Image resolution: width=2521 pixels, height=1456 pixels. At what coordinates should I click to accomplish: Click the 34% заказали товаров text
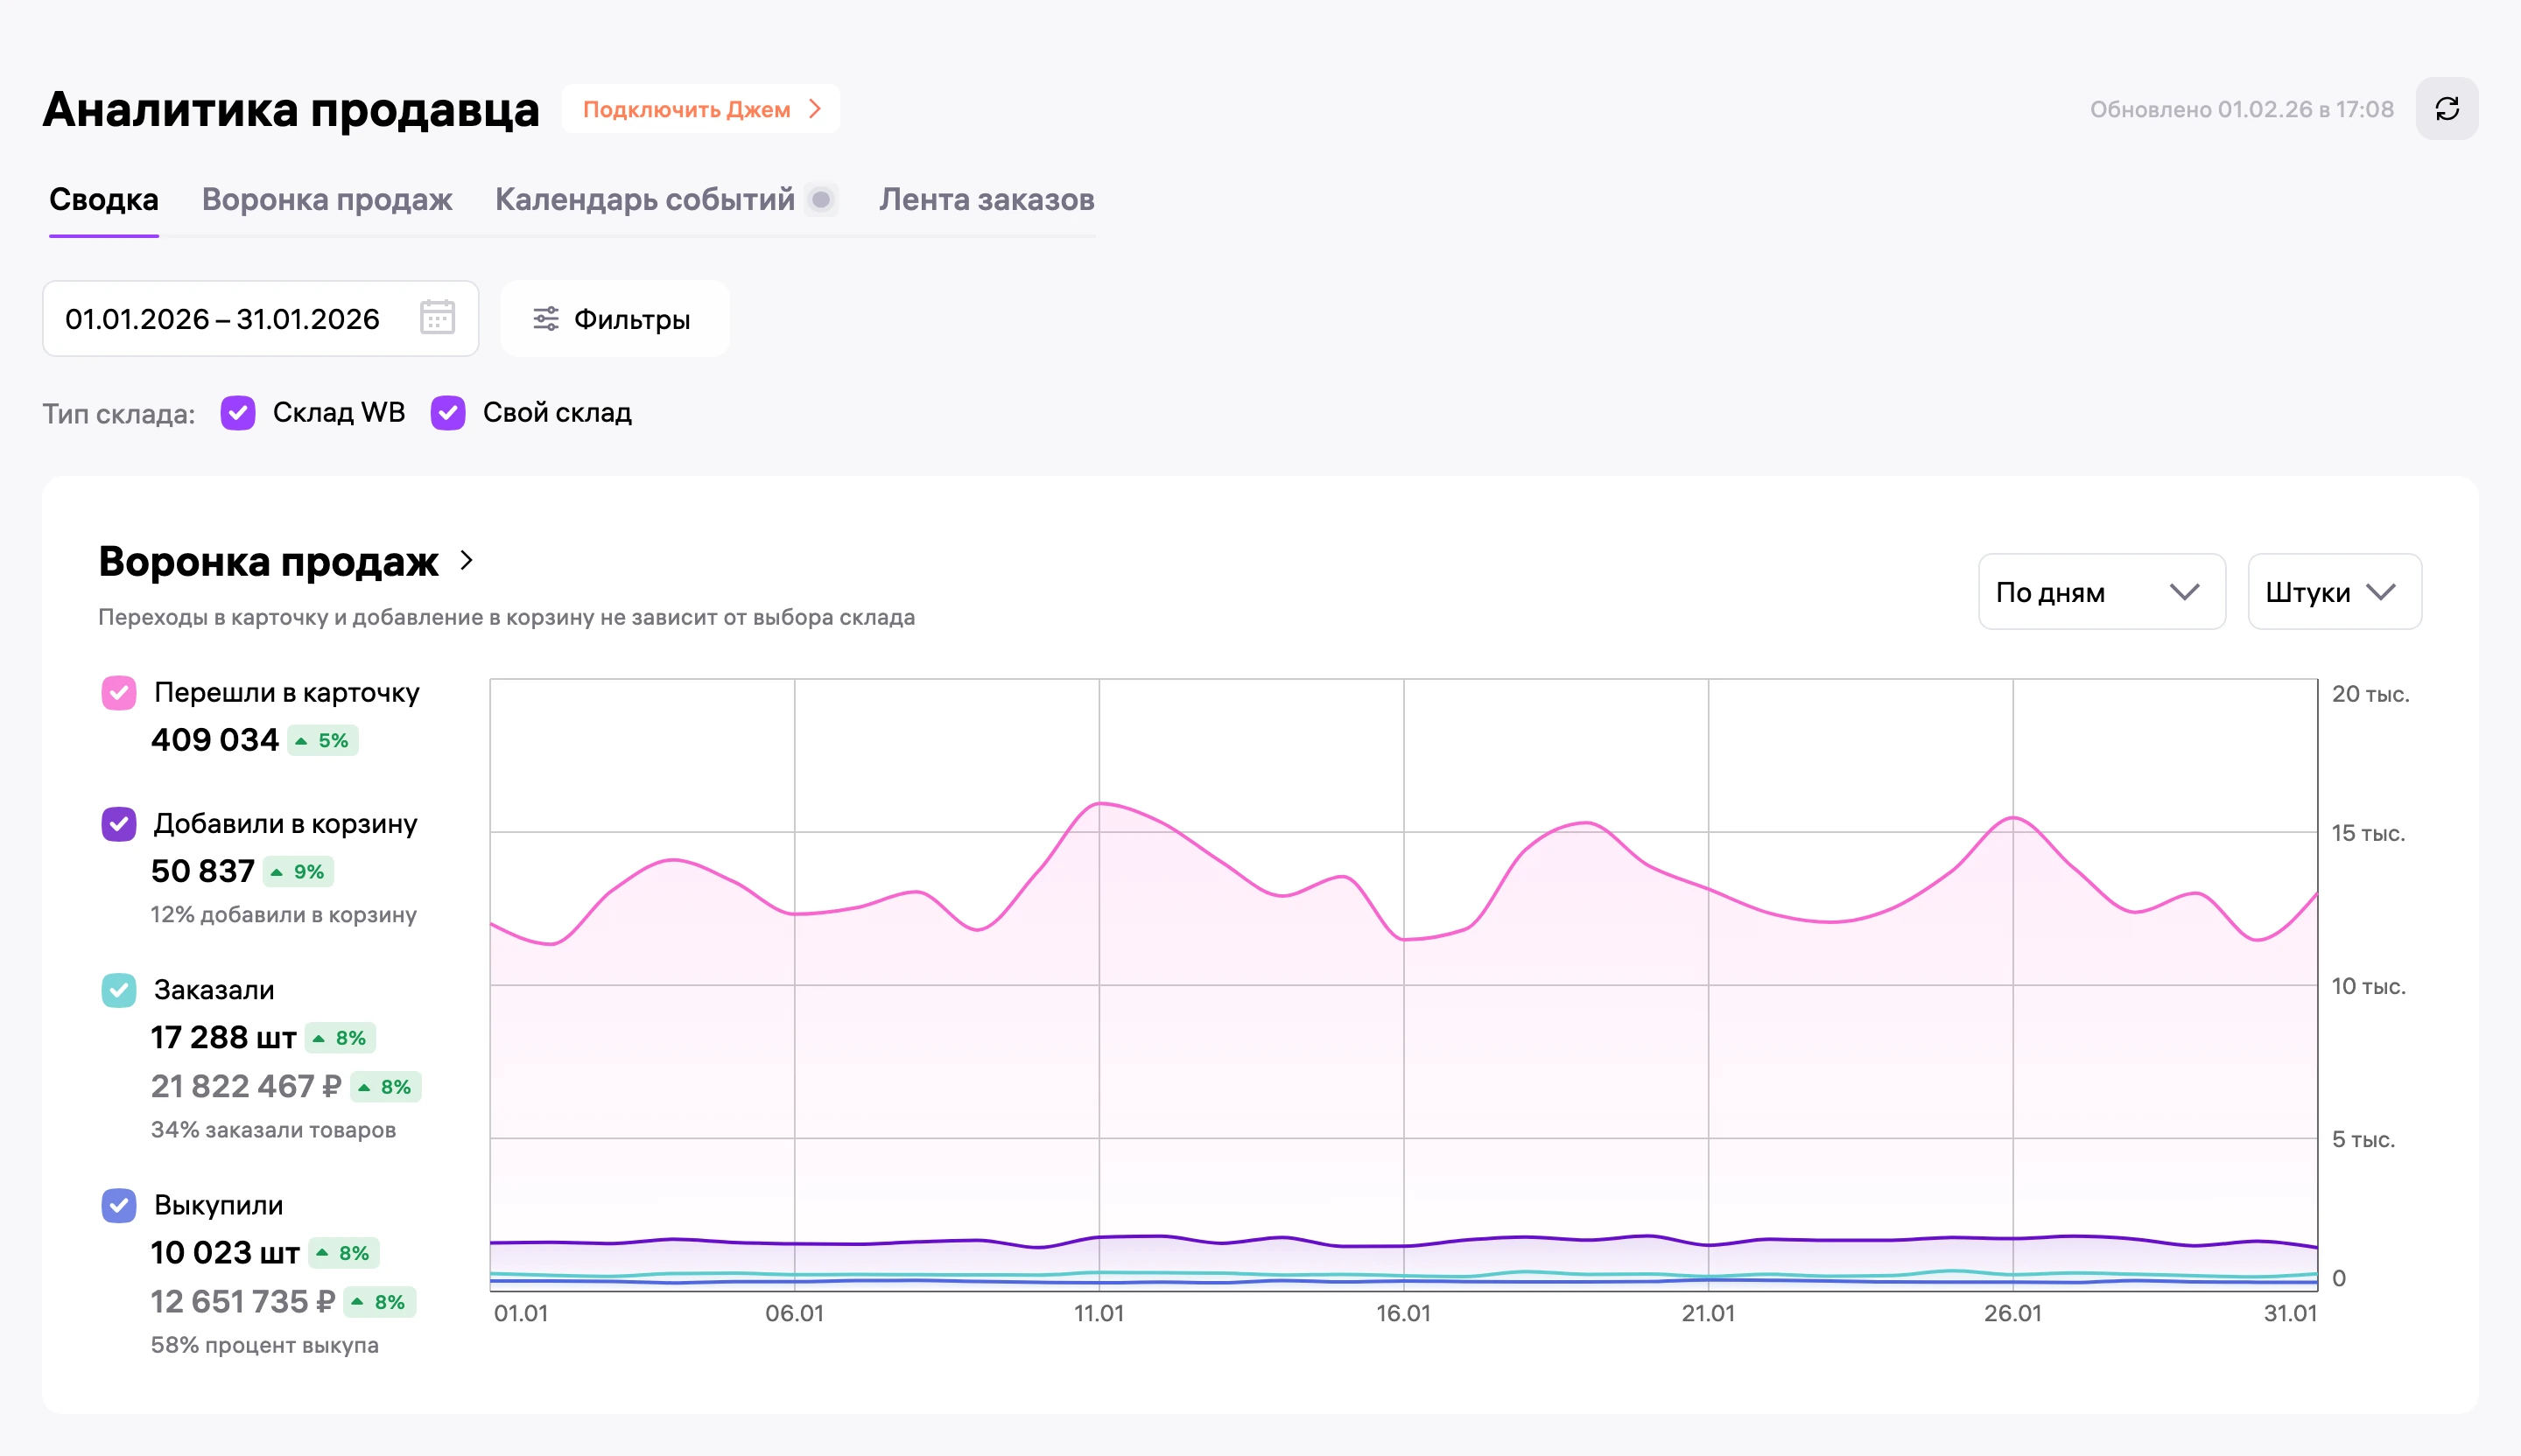(x=273, y=1130)
